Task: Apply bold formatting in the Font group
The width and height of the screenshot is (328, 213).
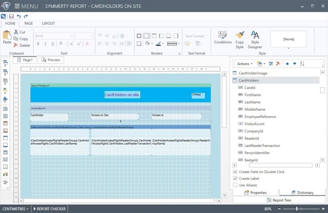Action: 38,43
